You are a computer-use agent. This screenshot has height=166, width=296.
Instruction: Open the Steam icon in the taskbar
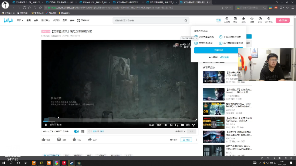[71, 163]
